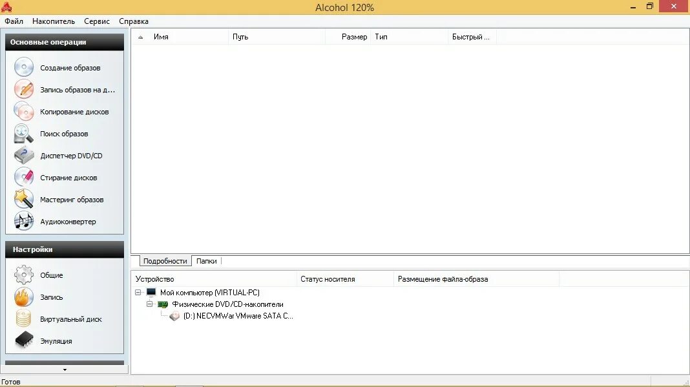This screenshot has width=690, height=387.
Task: Click the Общие gear icon
Action: 24,275
